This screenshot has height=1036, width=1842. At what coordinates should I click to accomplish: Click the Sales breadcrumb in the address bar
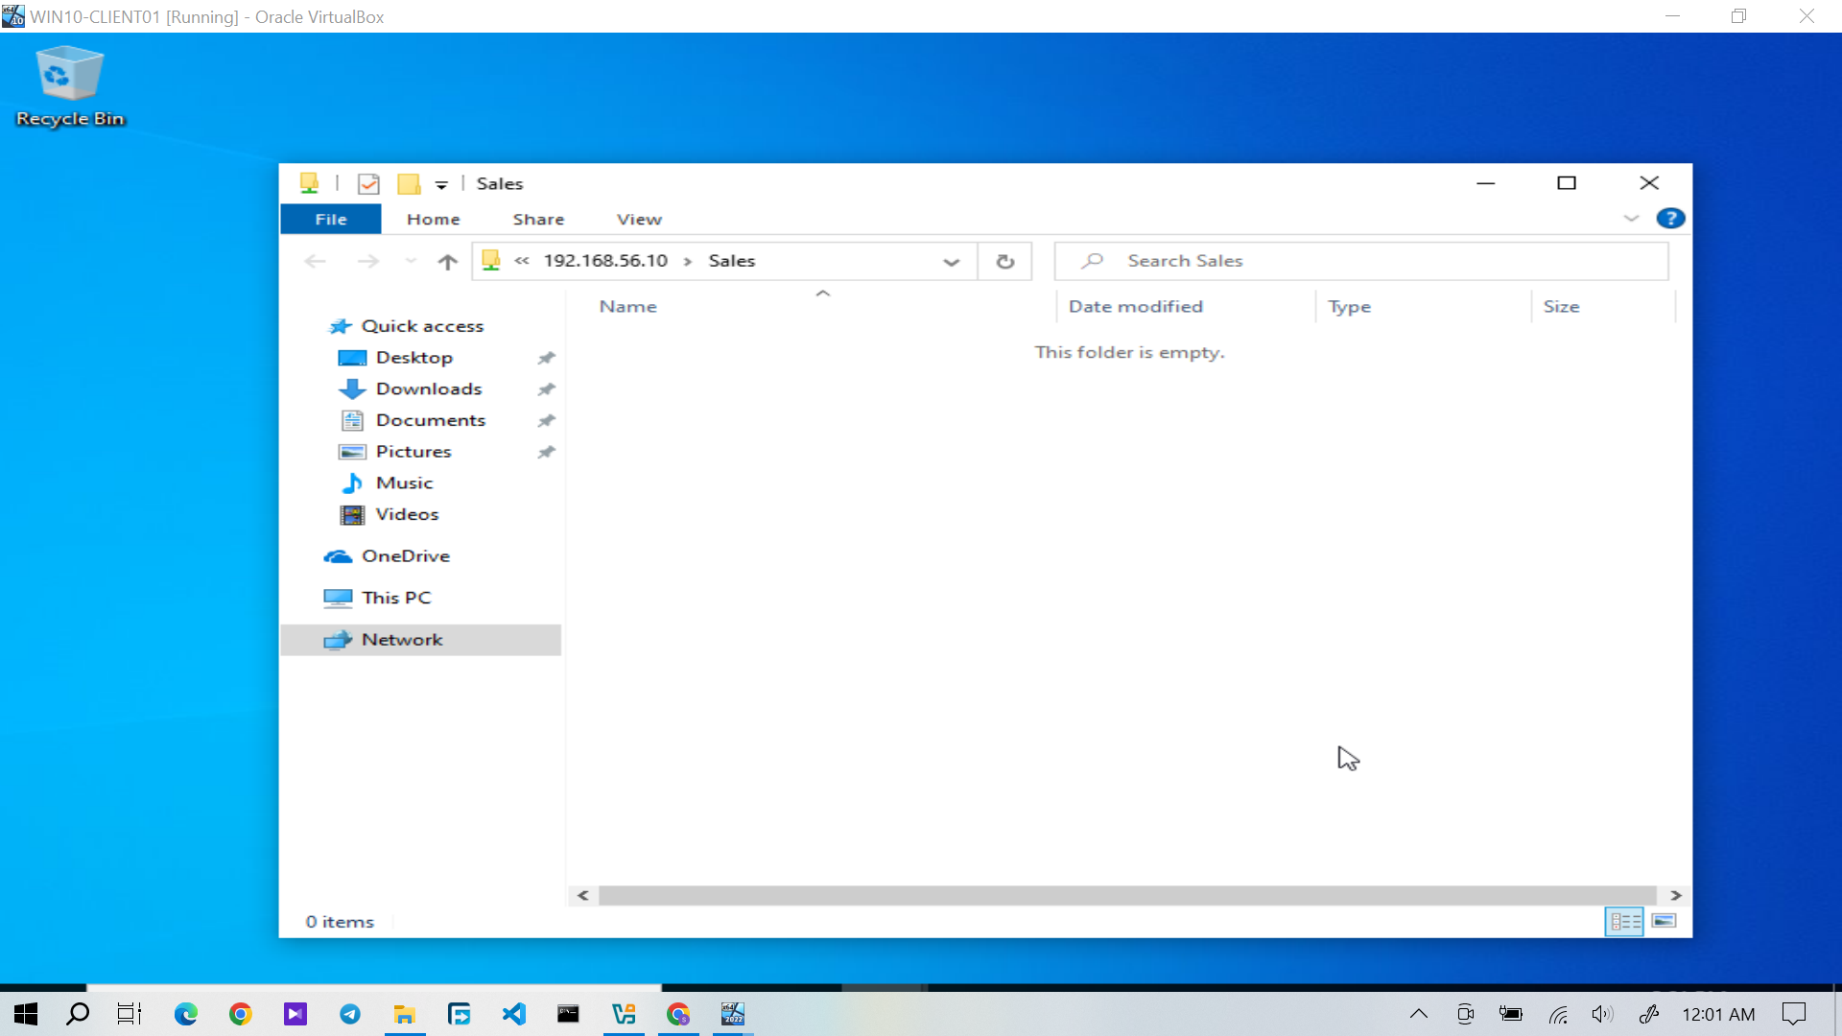pyautogui.click(x=732, y=261)
